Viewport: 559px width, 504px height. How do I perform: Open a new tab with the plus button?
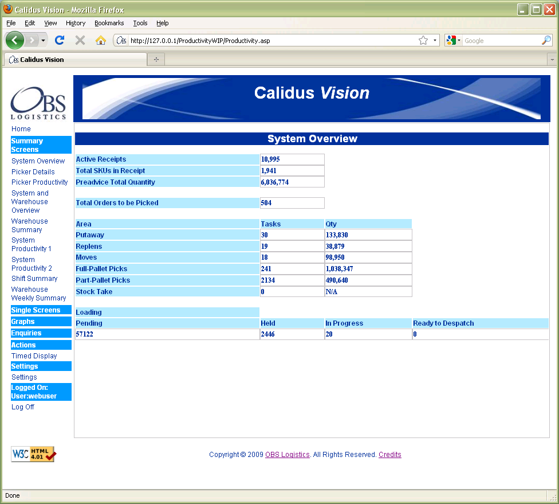pyautogui.click(x=156, y=59)
